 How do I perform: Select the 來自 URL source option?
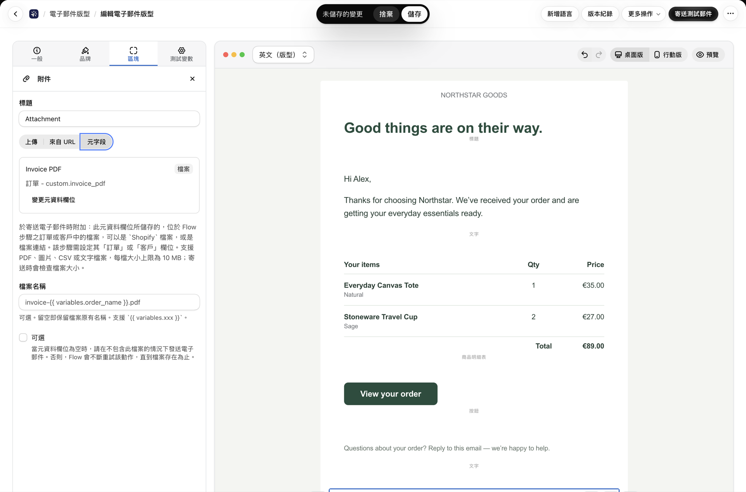[x=62, y=142]
